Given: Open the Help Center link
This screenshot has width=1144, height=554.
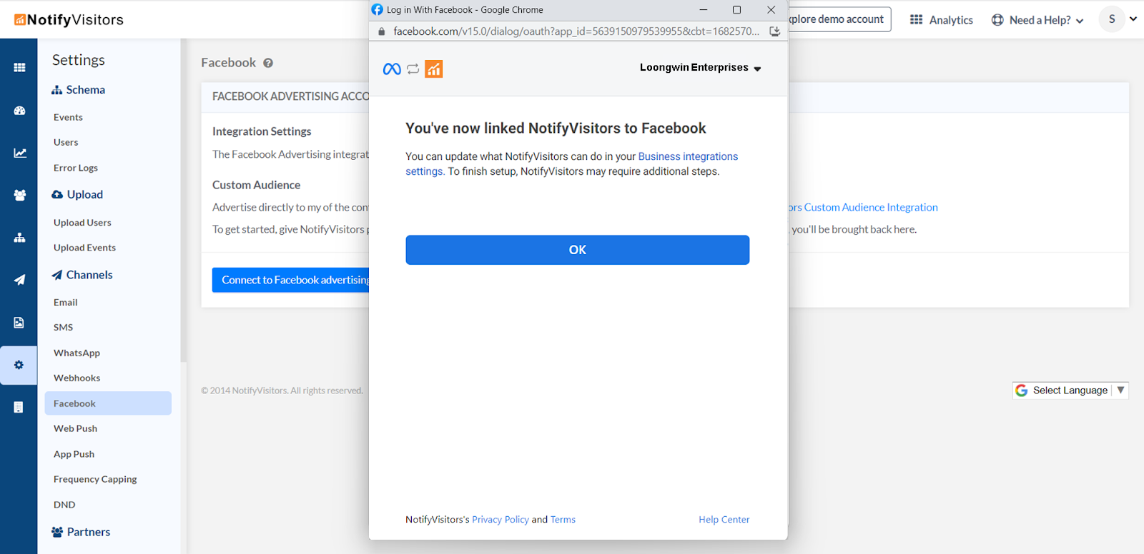Looking at the screenshot, I should [724, 520].
